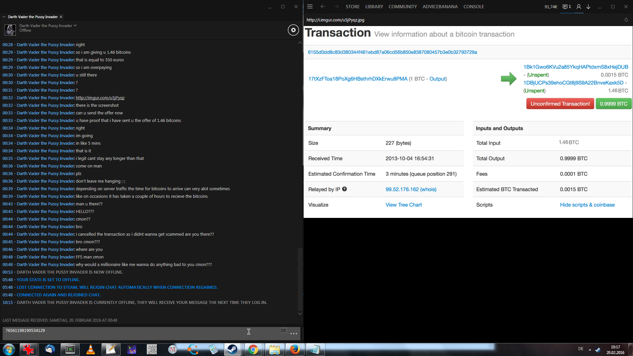Viewport: 633px width, 356px height.
Task: Click the hamburger menu in Steam browser
Action: coord(310,7)
